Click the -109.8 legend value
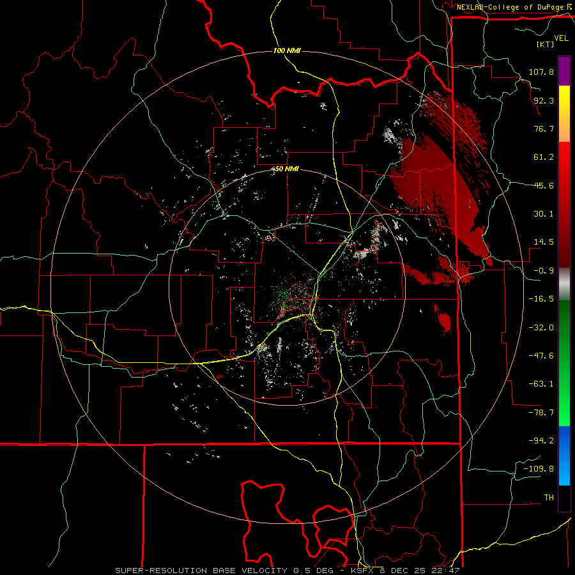The width and height of the screenshot is (575, 575). (539, 469)
